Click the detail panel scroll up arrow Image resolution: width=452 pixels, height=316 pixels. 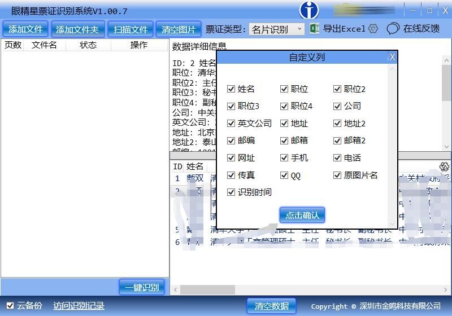pyautogui.click(x=446, y=60)
